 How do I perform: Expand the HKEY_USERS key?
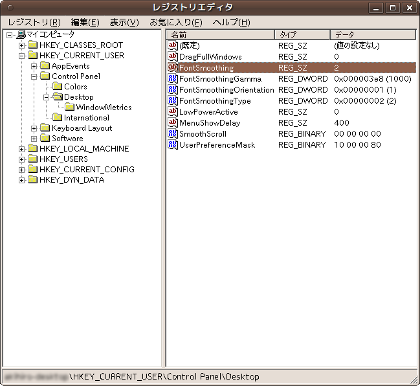[22, 159]
